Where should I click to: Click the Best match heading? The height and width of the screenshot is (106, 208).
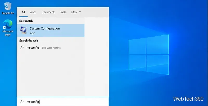click(26, 21)
